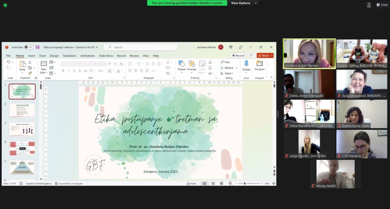This screenshot has width=390, height=209.
Task: Start Slide Show from status bar
Action: pyautogui.click(x=230, y=184)
